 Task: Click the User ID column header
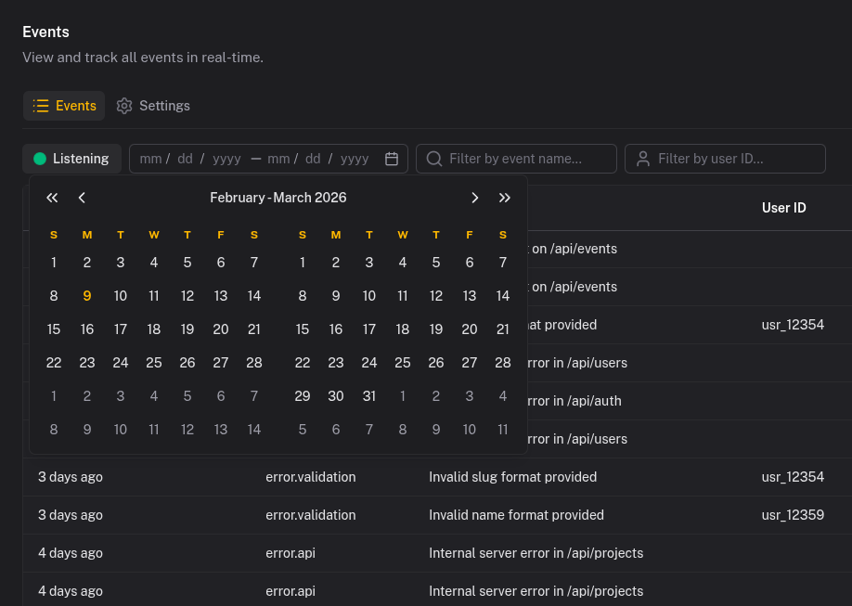(783, 208)
